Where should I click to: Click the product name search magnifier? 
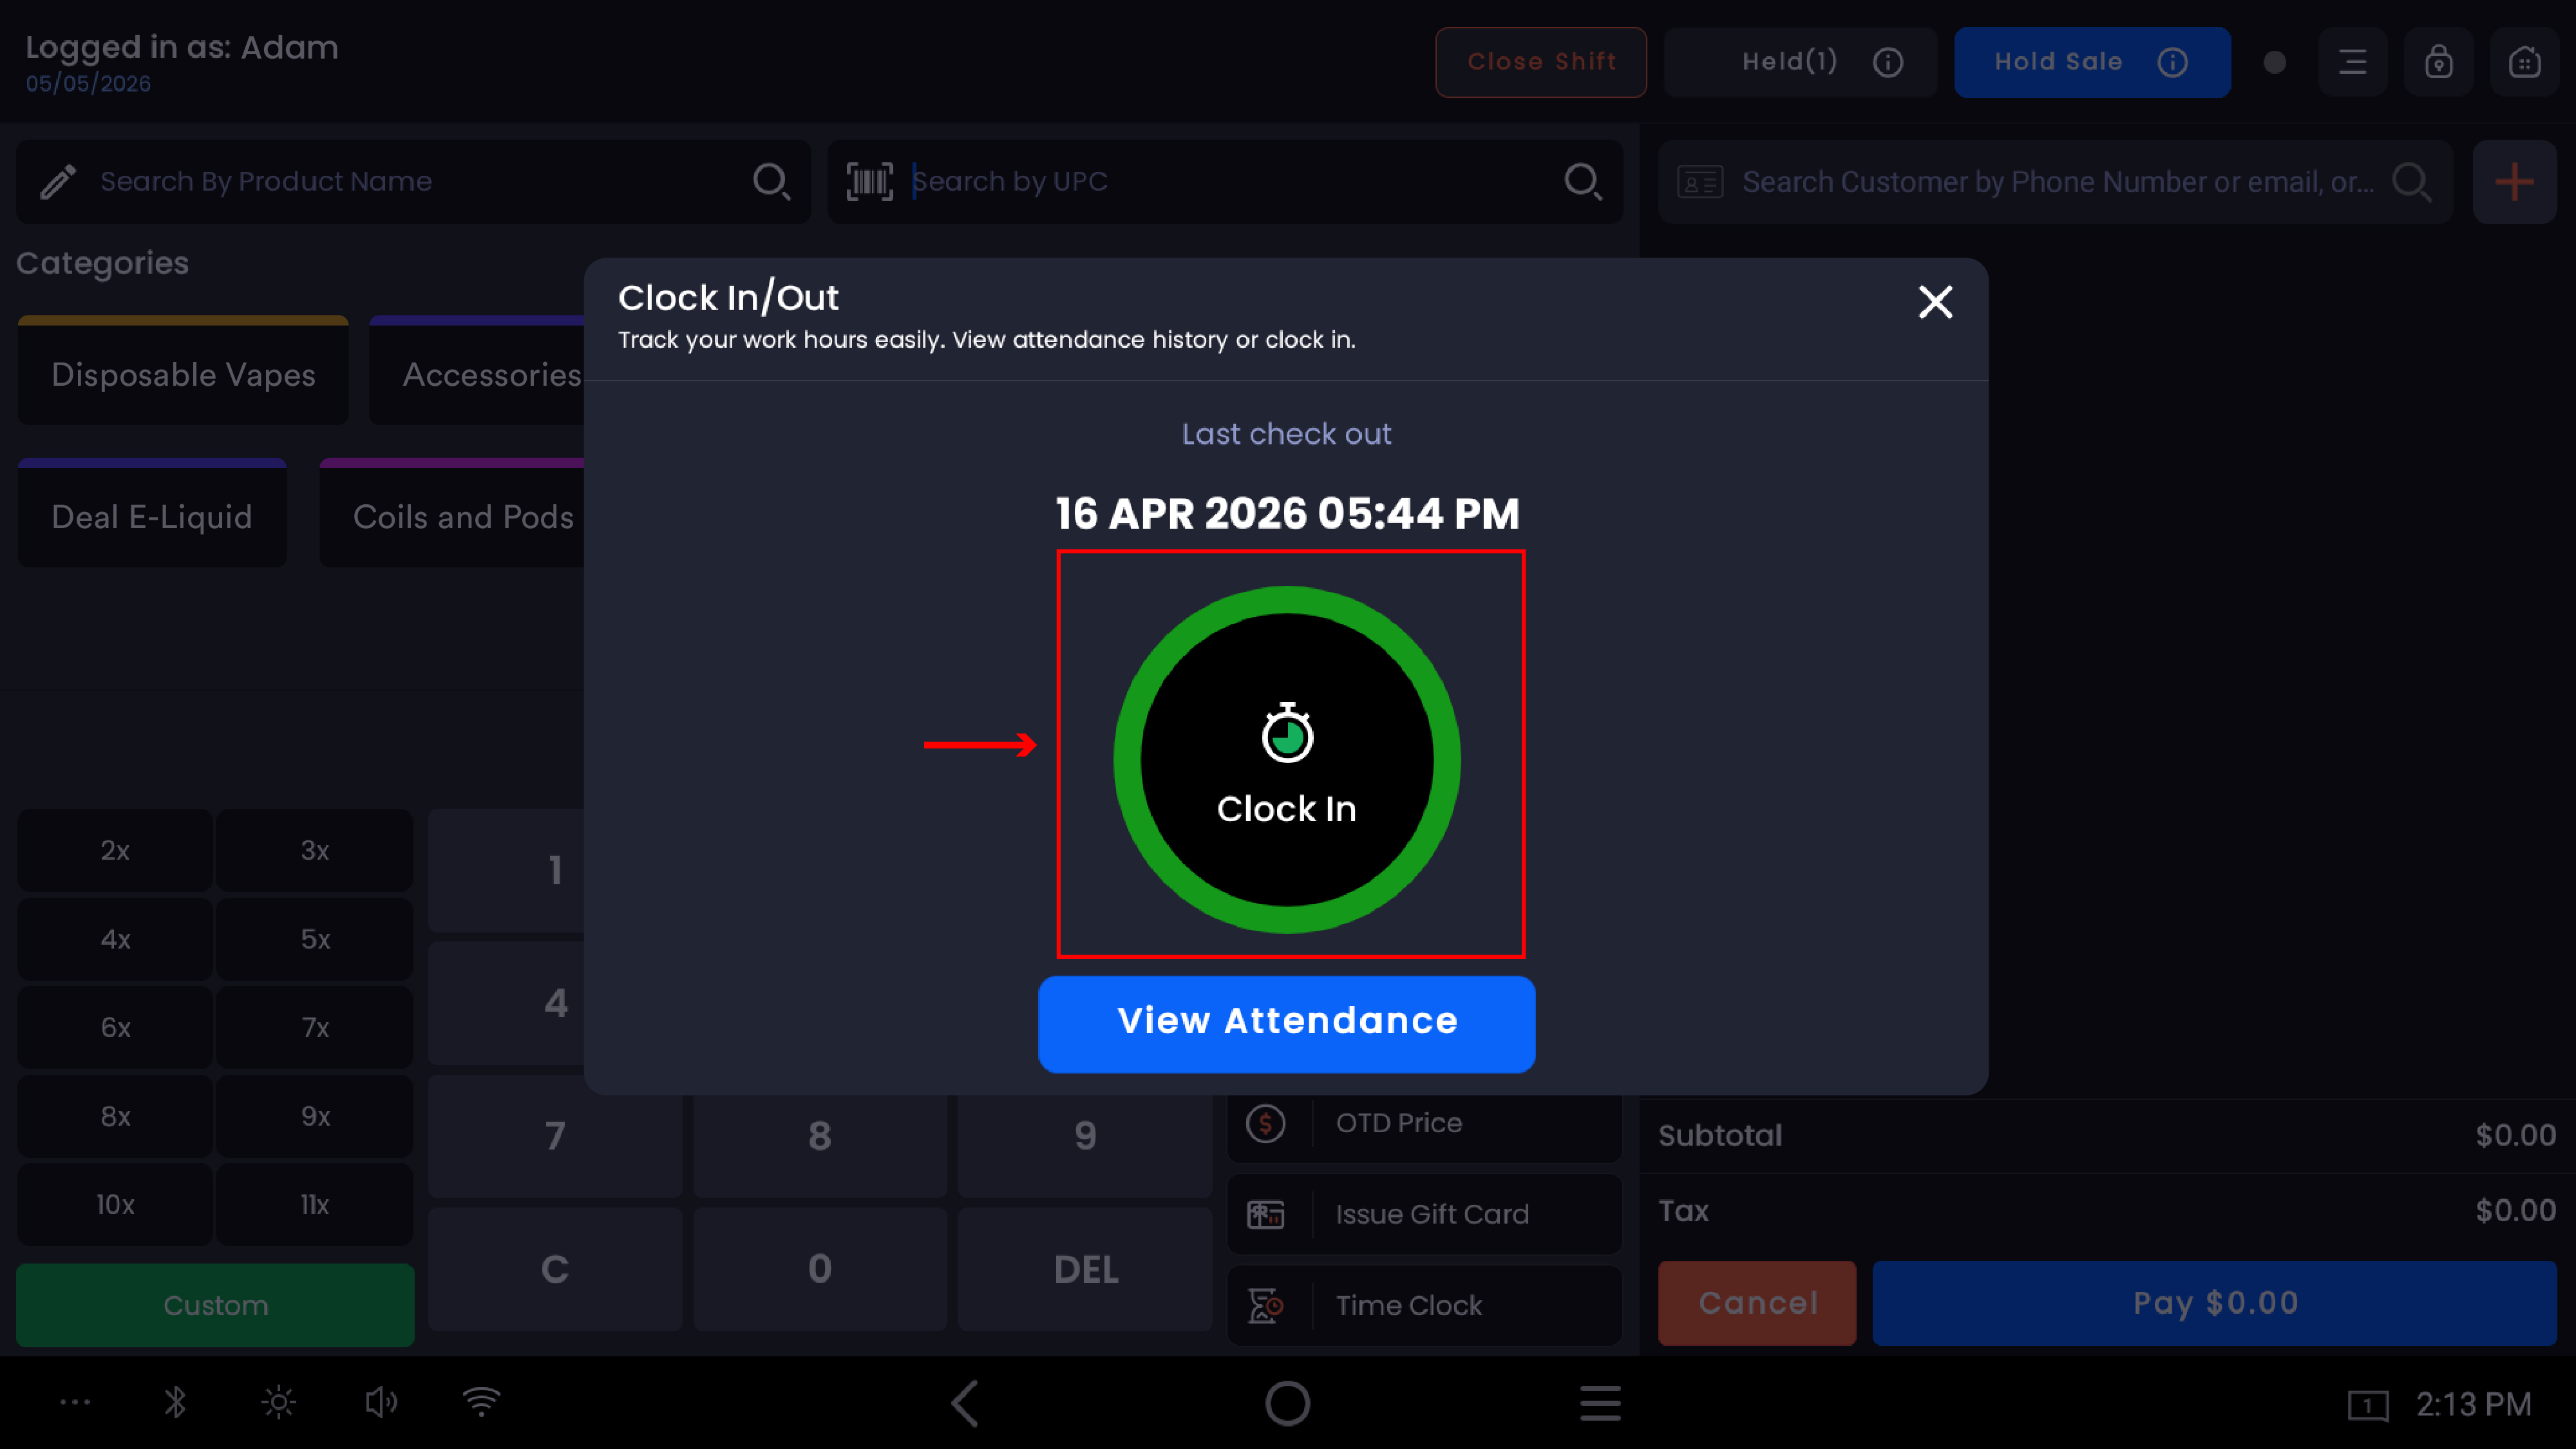pyautogui.click(x=771, y=181)
